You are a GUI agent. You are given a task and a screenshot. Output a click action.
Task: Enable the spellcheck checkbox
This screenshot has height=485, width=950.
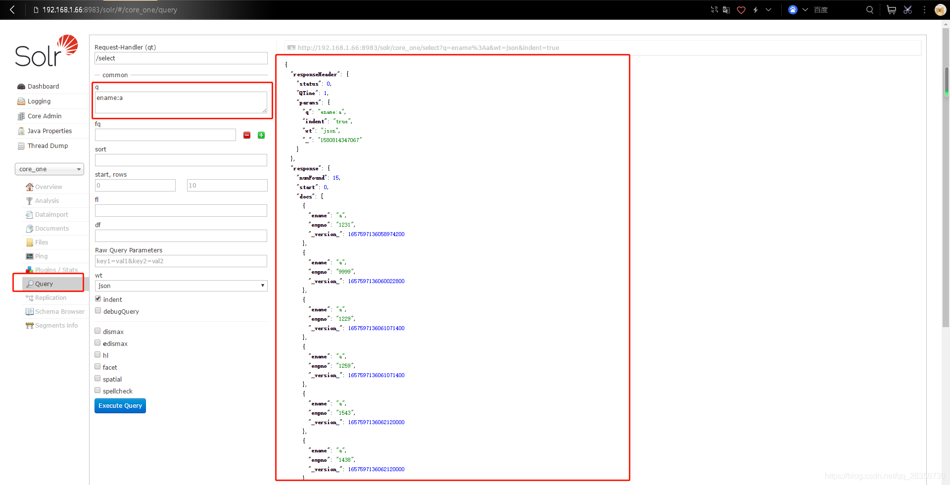tap(97, 390)
